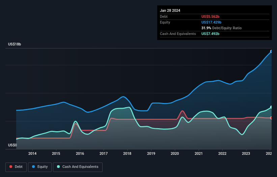Click the Debt row label in tooltip
The width and height of the screenshot is (277, 177).
[x=164, y=16]
